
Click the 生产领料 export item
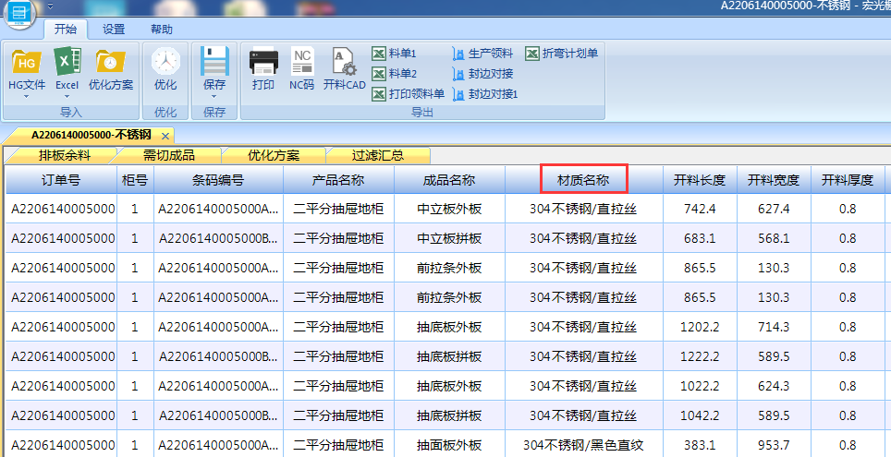(483, 54)
